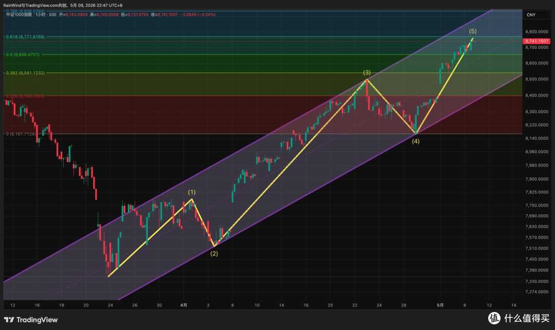Select the wave label (2)
Screen dimensions: 555x330
214,253
